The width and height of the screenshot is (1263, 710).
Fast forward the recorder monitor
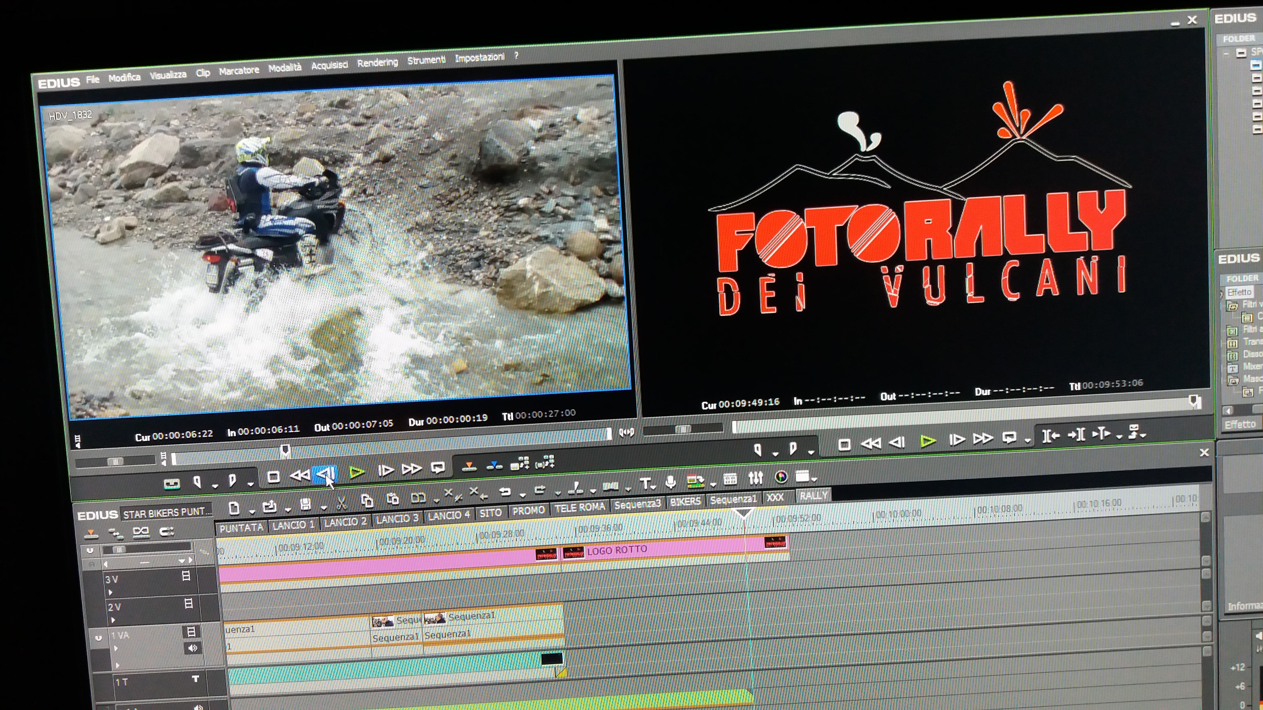[x=982, y=438]
